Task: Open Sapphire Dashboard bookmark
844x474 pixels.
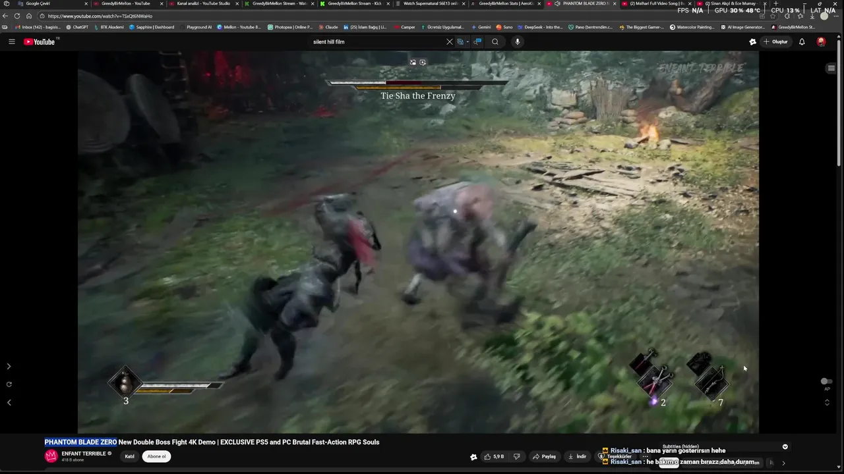Action: 152,27
